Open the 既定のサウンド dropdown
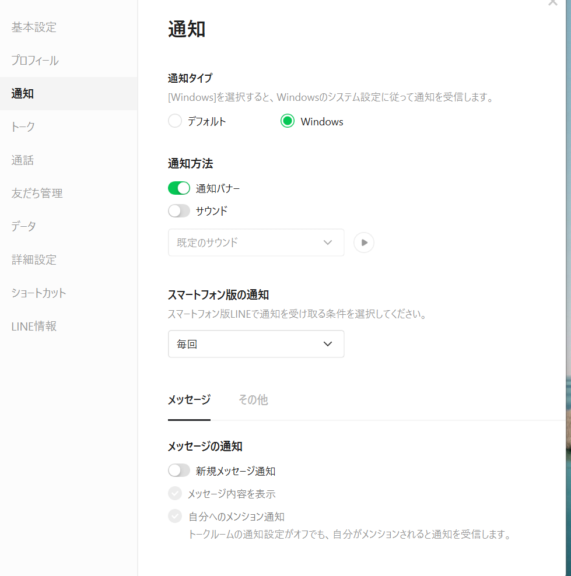The image size is (571, 576). [256, 243]
